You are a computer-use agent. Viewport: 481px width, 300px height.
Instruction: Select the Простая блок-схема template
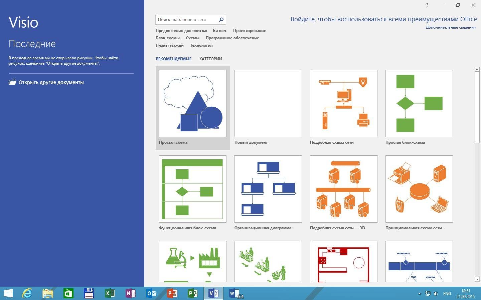419,108
